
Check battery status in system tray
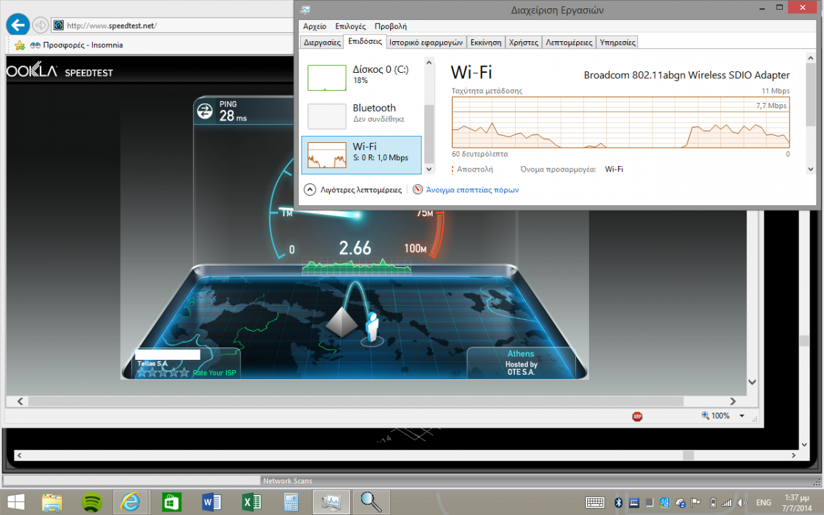coord(713,502)
